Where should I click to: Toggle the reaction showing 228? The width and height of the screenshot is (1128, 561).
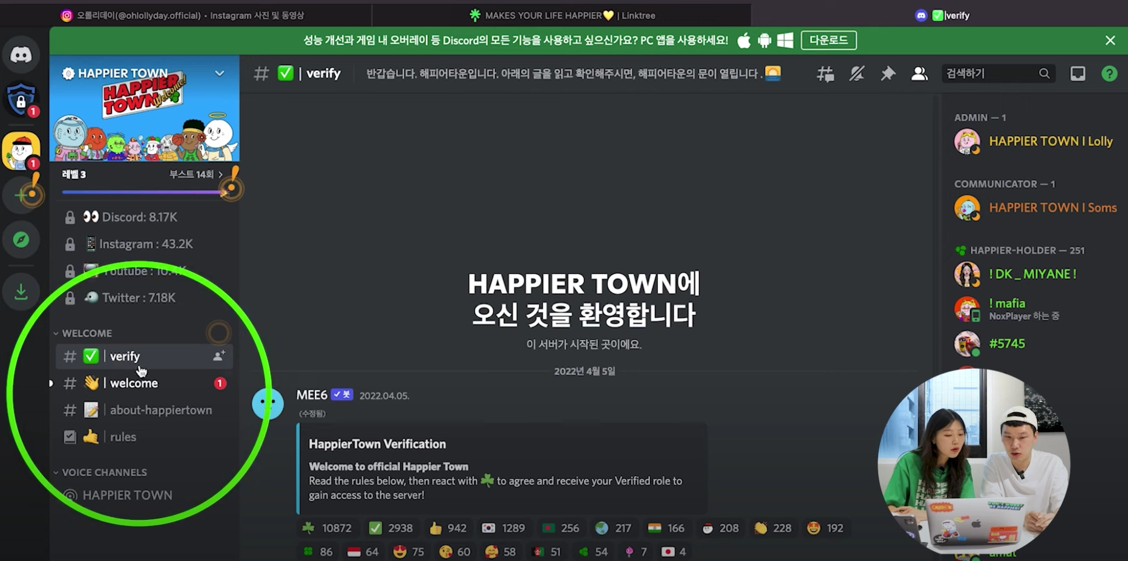point(773,528)
